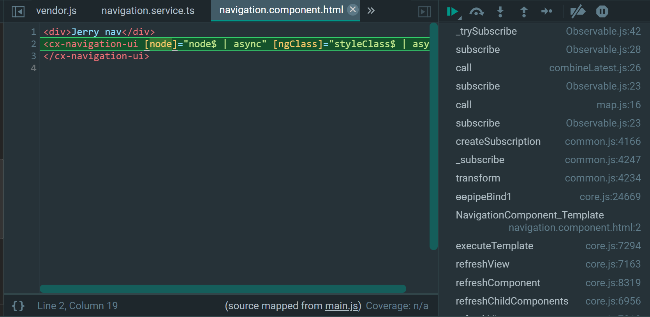Toggle pause on exceptions
The height and width of the screenshot is (317, 650).
[602, 11]
